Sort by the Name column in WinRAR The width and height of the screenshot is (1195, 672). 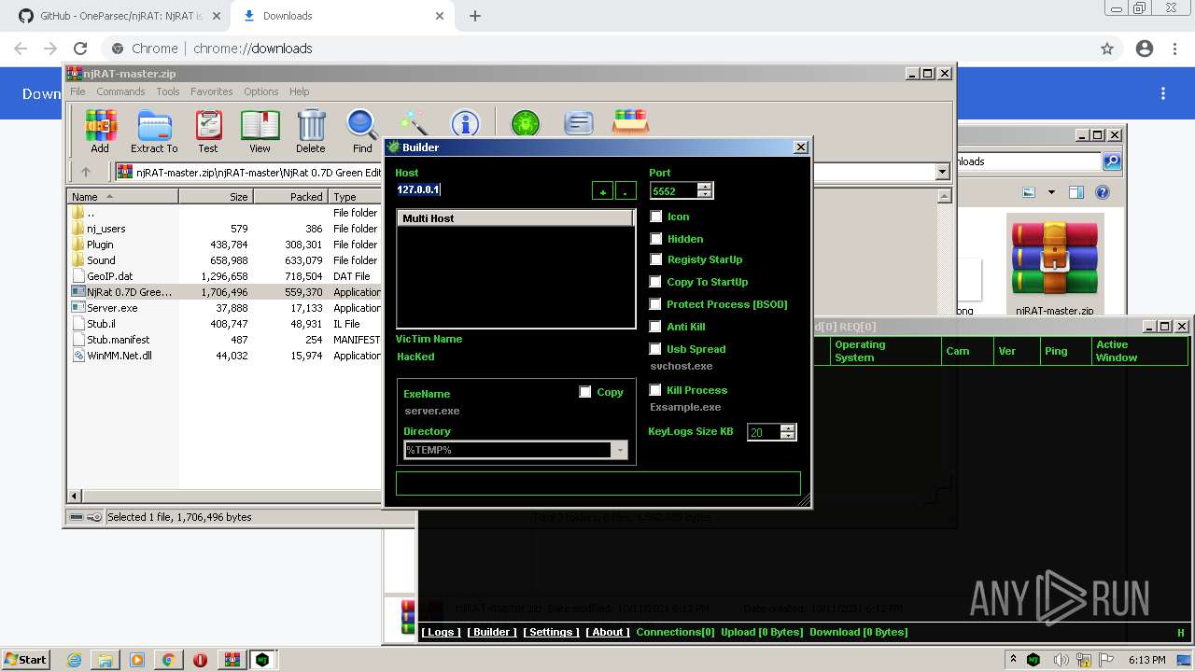(122, 197)
